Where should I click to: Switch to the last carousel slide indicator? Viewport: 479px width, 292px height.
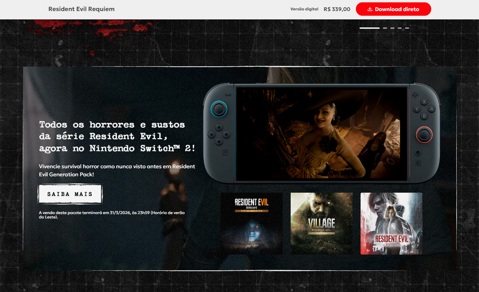tap(407, 28)
